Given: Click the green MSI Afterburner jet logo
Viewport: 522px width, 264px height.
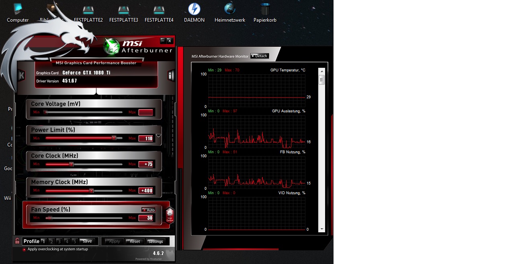Looking at the screenshot, I should 111,47.
